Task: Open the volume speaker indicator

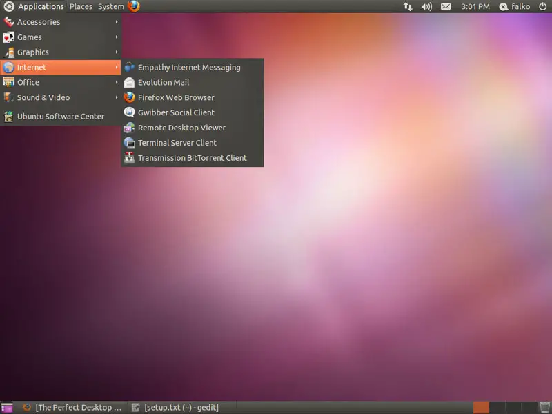Action: click(x=426, y=6)
